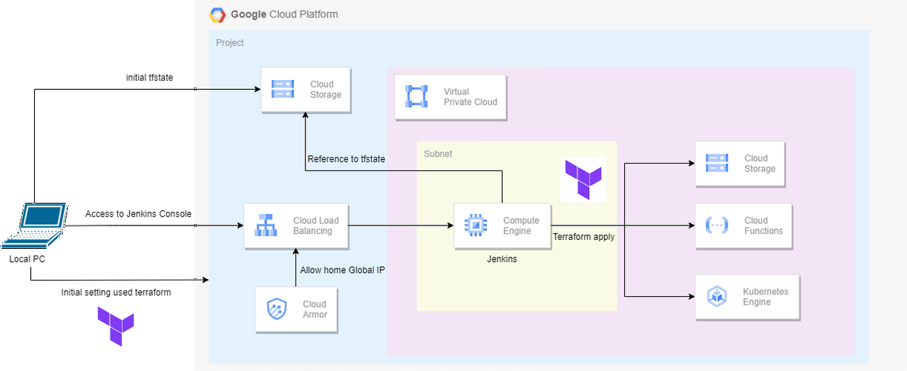Viewport: 907px width, 371px height.
Task: Click the 'Subnet' label
Action: [x=438, y=153]
